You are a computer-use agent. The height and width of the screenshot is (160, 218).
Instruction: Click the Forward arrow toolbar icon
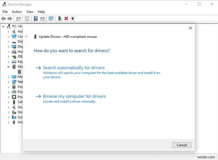[10, 18]
